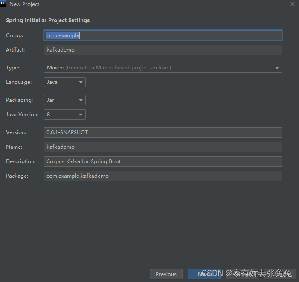Close the New Project dialog

[292, 4]
